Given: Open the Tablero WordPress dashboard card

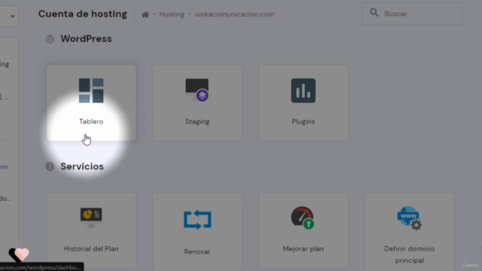Looking at the screenshot, I should (x=91, y=102).
